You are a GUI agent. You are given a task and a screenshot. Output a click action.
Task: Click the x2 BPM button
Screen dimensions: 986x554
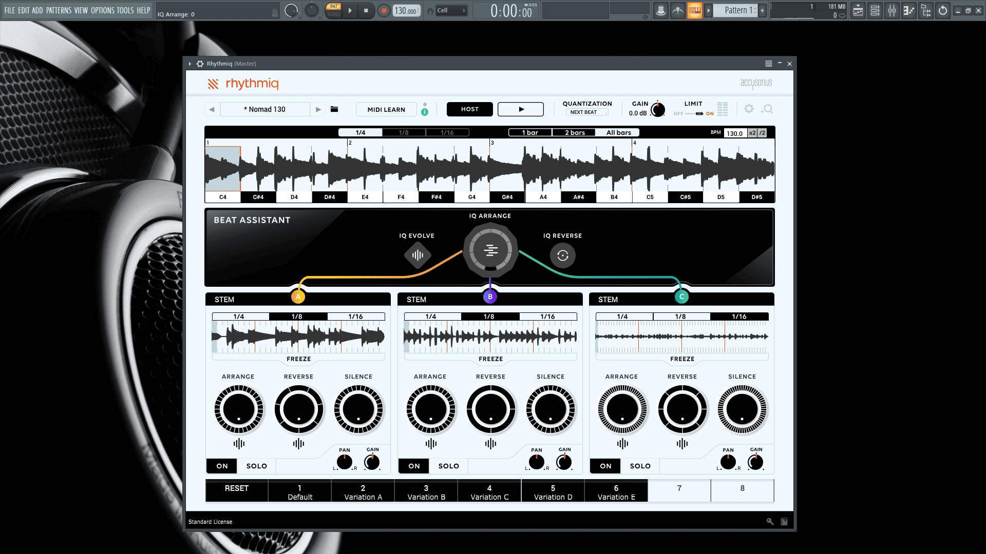[x=752, y=133]
